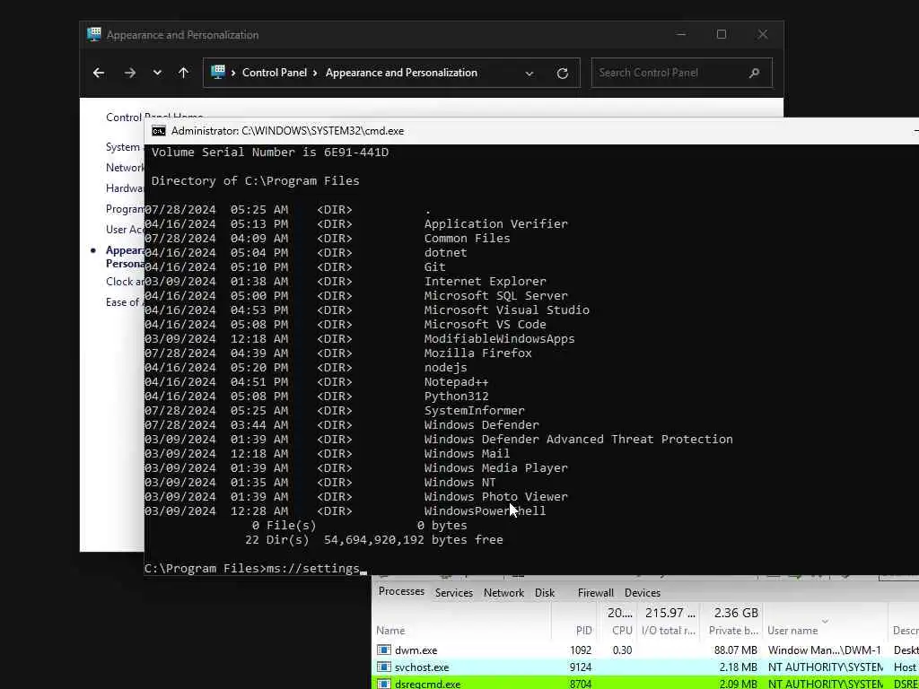The height and width of the screenshot is (689, 919).
Task: Select the dwm.exe process row
Action: click(x=645, y=650)
